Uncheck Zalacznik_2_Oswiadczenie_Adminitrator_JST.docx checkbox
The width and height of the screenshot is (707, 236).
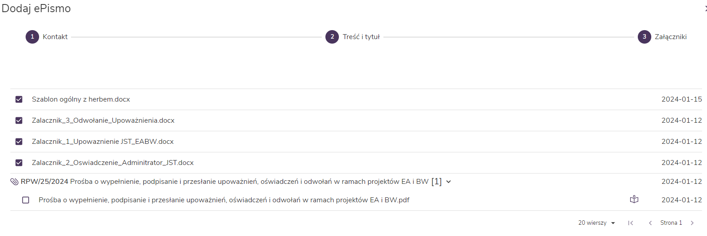(19, 163)
